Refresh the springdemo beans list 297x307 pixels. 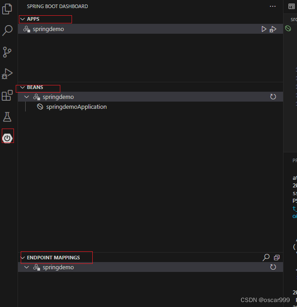click(273, 97)
